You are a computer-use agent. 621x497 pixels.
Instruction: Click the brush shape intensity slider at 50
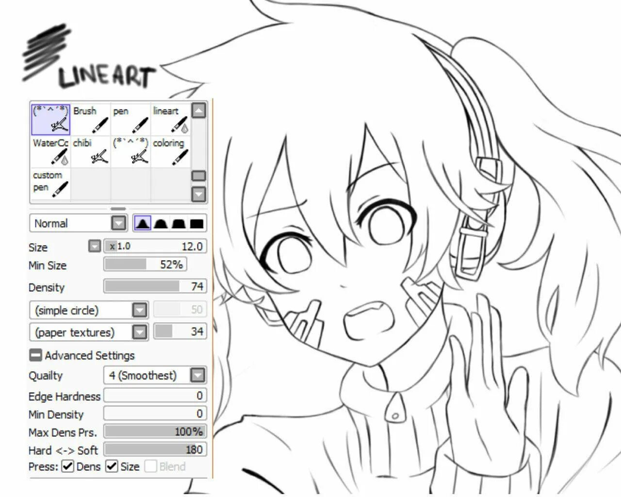pos(180,309)
